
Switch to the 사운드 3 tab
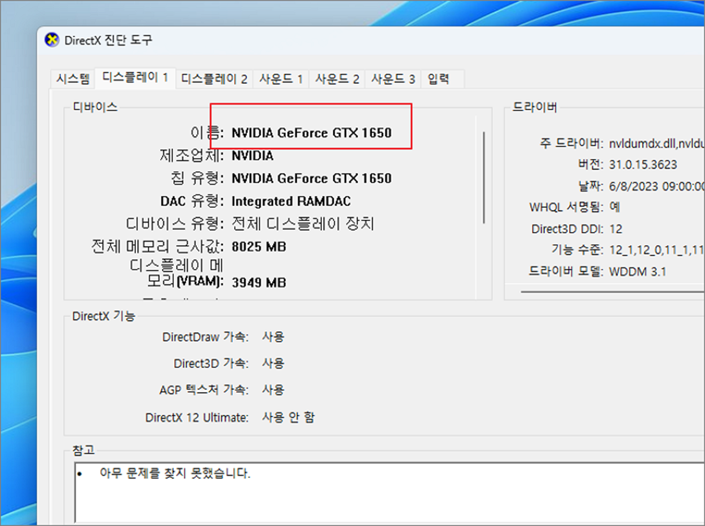click(x=393, y=79)
